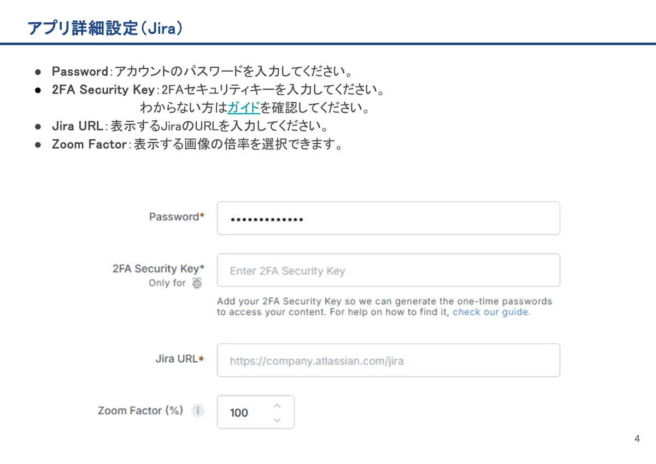Click the Add your 2FA Security Key help text
This screenshot has width=656, height=464.
[384, 307]
